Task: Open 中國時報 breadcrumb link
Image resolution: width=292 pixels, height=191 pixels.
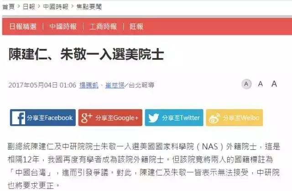Action: pyautogui.click(x=56, y=7)
